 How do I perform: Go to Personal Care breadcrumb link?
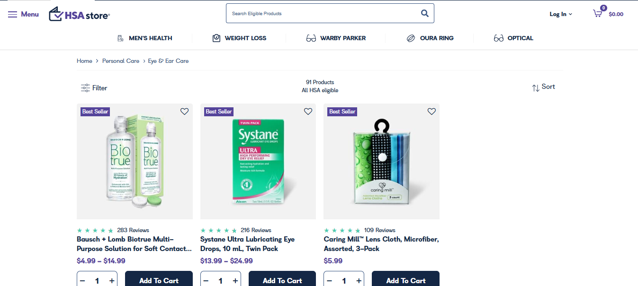121,61
